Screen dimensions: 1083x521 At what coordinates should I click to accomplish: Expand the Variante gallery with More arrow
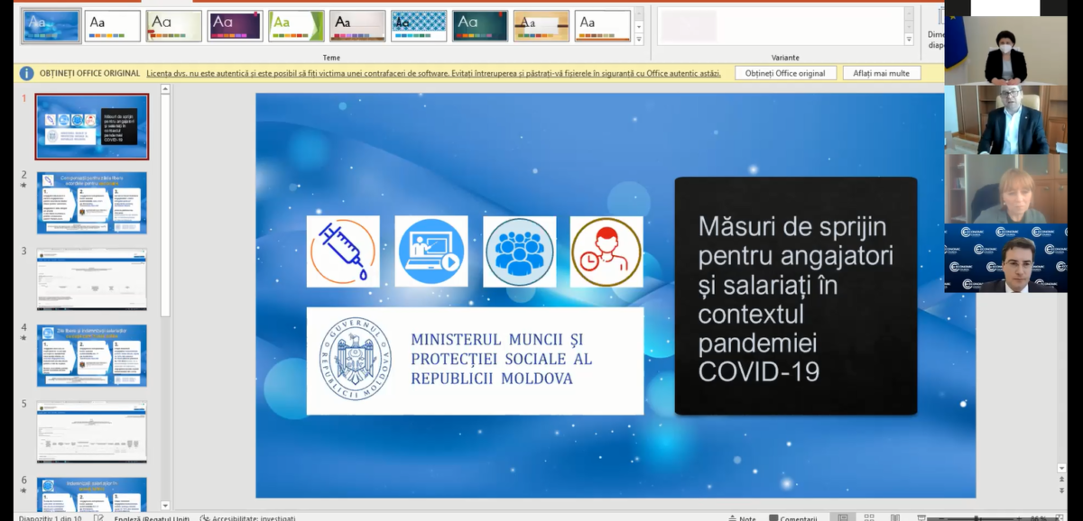click(x=909, y=40)
